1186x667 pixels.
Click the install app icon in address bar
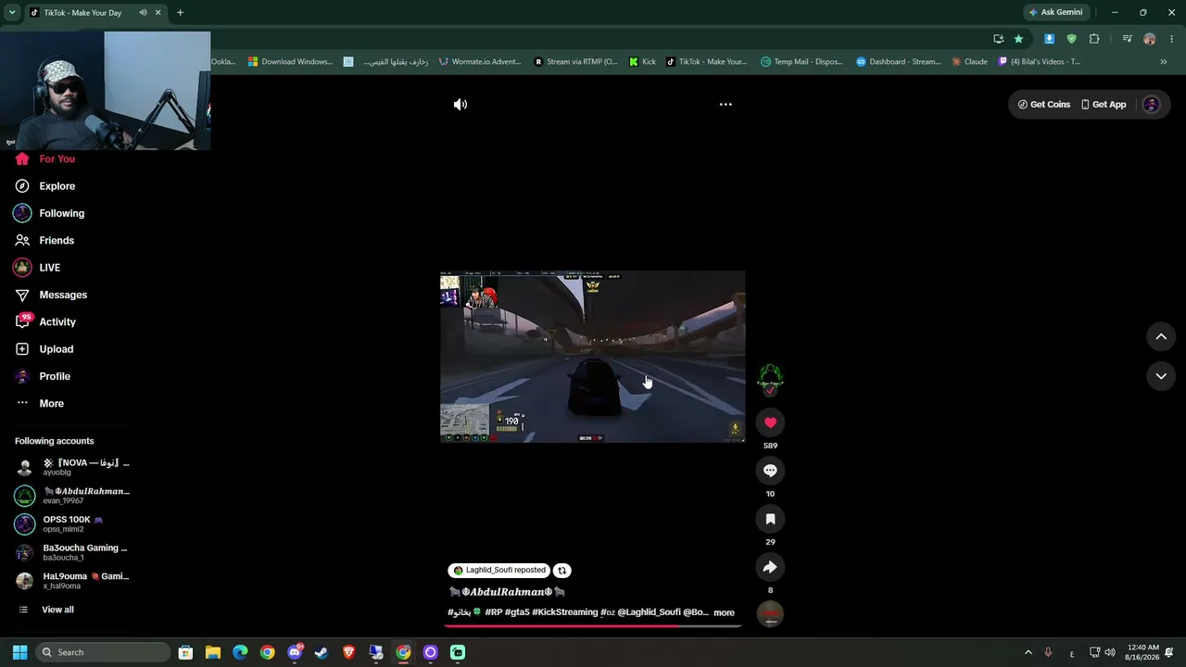998,39
